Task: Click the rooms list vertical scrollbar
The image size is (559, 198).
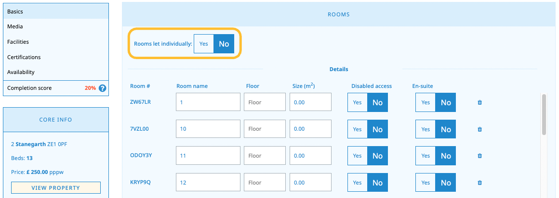Action: pos(544,114)
